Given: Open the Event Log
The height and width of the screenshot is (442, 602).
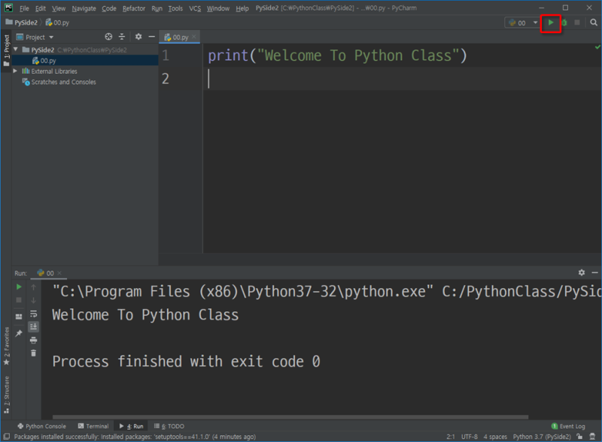Looking at the screenshot, I should click(x=568, y=426).
